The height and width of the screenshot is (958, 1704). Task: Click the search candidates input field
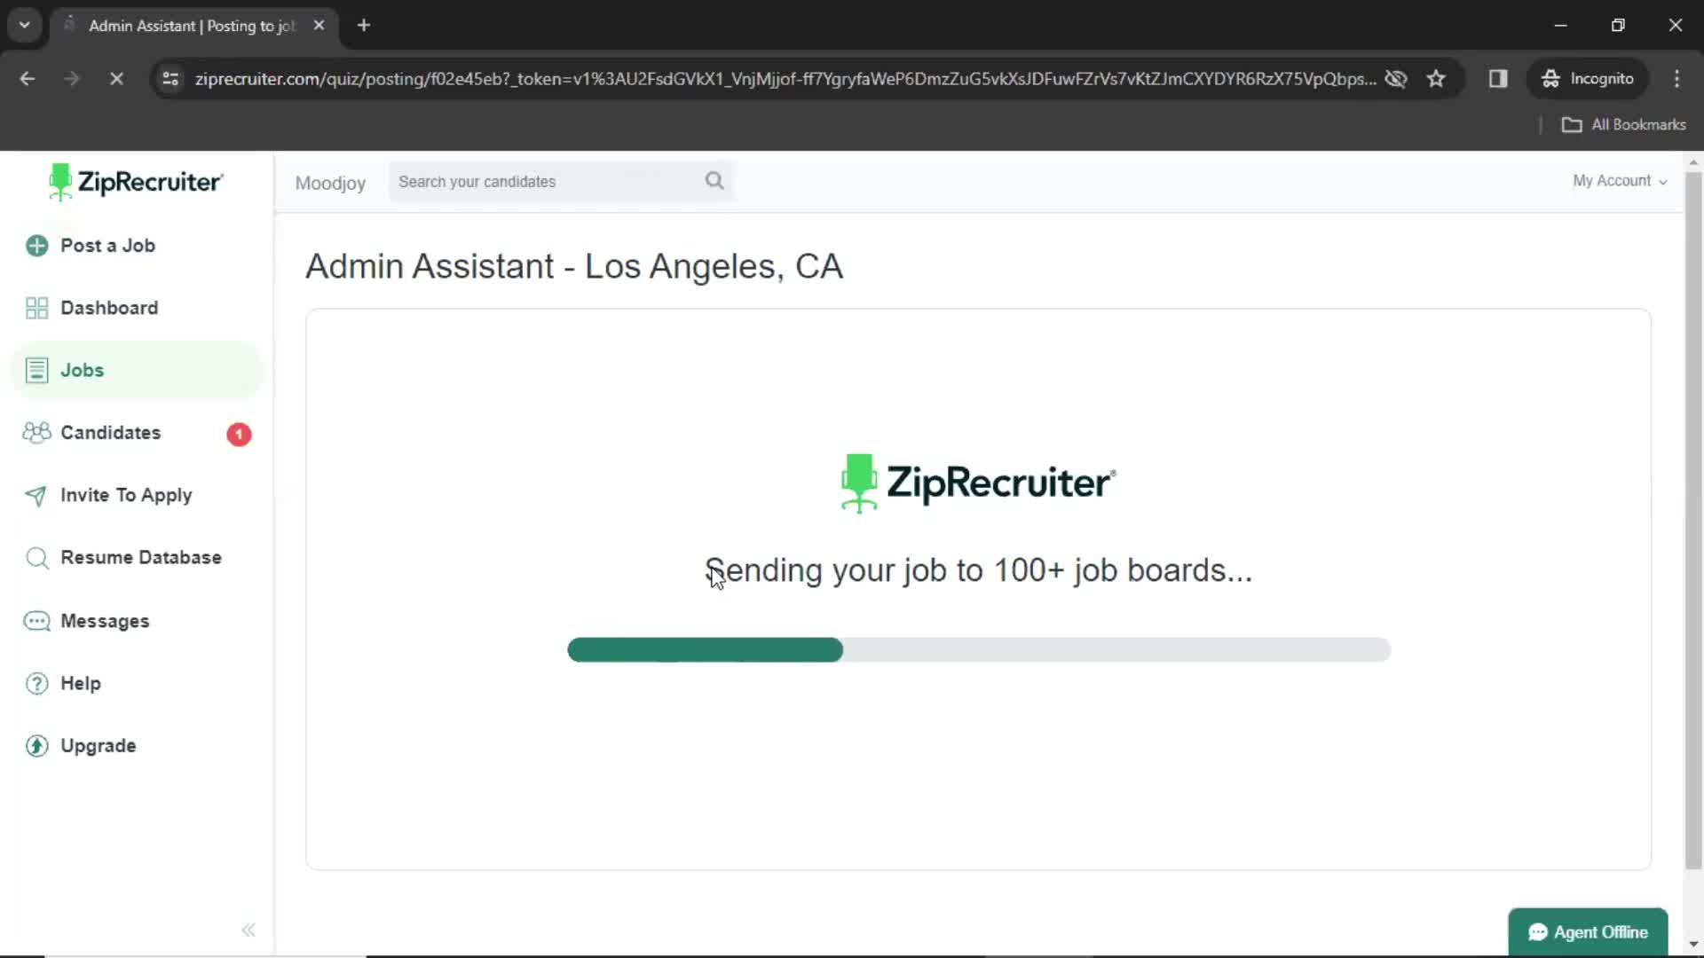pyautogui.click(x=561, y=181)
